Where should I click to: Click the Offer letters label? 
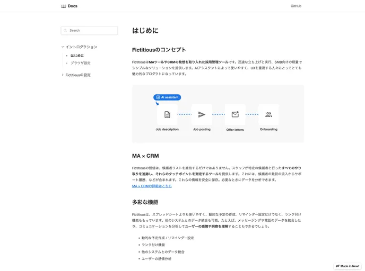click(235, 130)
